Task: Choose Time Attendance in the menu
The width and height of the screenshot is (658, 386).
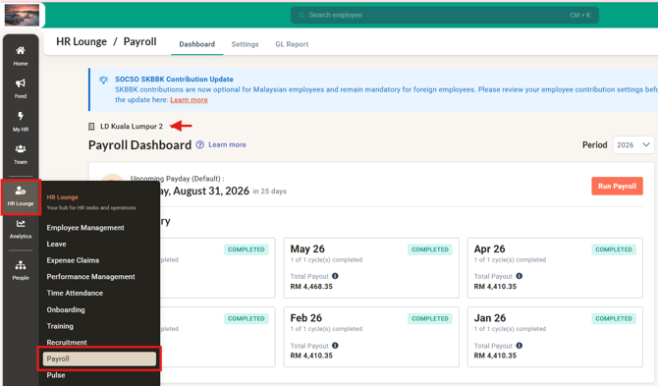Action: 75,293
